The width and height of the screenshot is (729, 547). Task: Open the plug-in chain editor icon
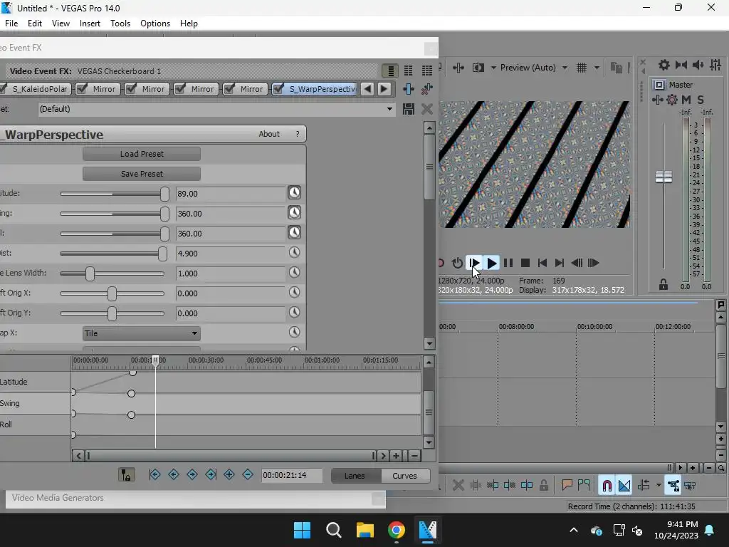[x=408, y=89]
